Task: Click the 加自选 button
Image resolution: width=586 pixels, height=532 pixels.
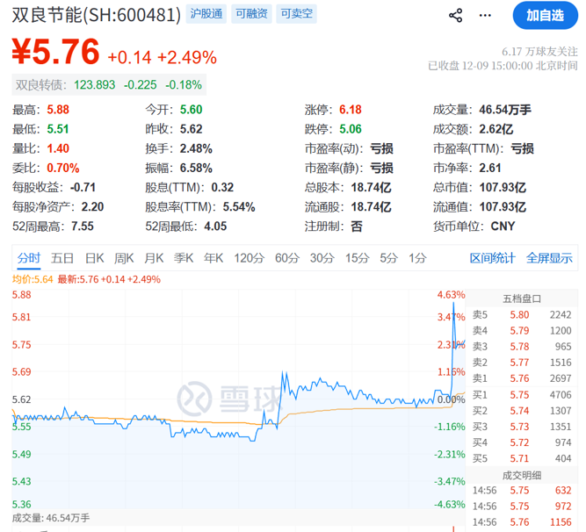Action: tap(545, 15)
